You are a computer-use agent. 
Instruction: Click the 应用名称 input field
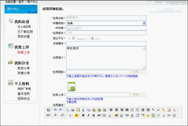pos(106,18)
